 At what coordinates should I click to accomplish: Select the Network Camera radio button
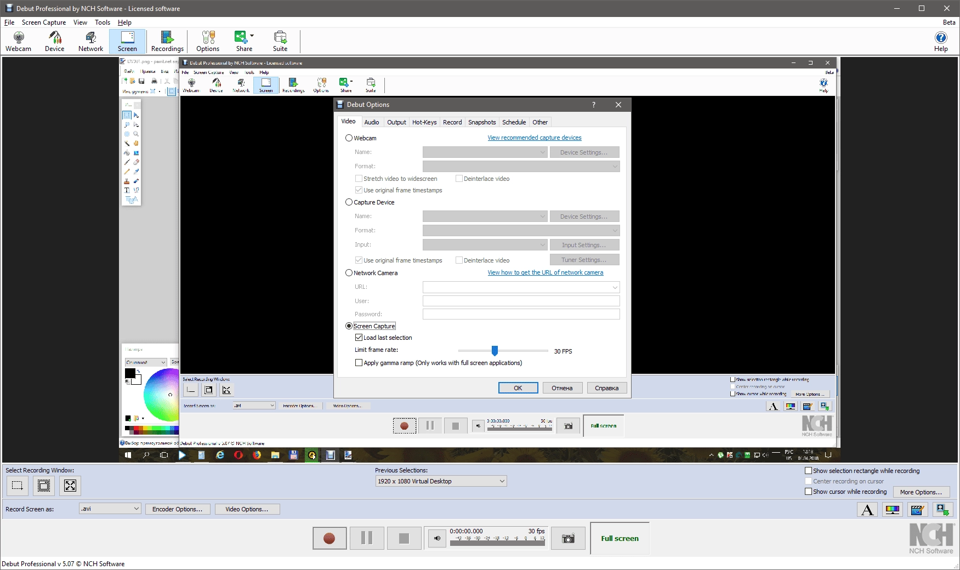point(349,273)
